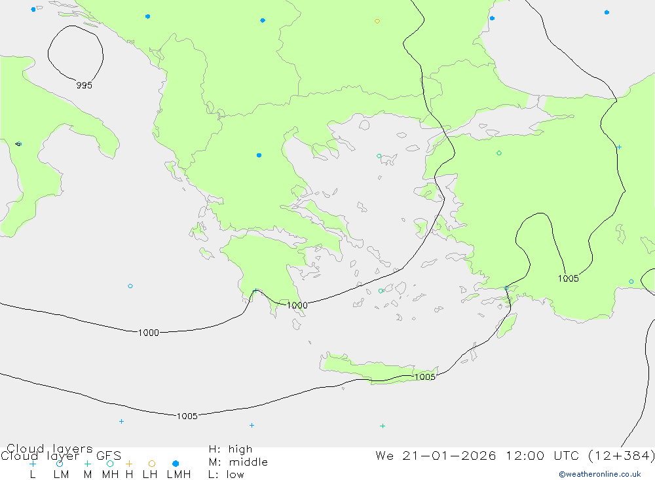Image resolution: width=655 pixels, height=480 pixels.
Task: Click the blue circle LM legend symbol
Action: click(60, 464)
